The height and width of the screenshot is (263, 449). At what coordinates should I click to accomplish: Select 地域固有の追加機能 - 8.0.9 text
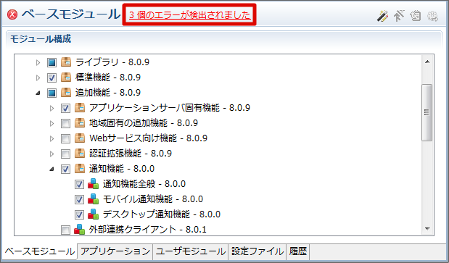(144, 123)
